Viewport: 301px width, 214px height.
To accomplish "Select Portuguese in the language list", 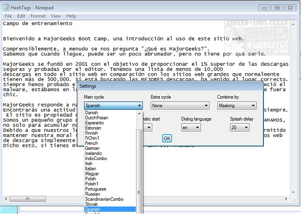I will pyautogui.click(x=110, y=189).
